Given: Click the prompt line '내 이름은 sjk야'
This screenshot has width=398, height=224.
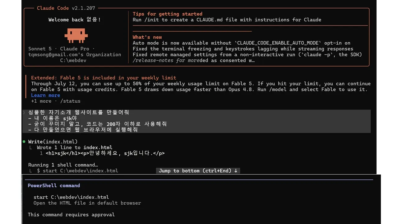Looking at the screenshot, I should (x=53, y=118).
